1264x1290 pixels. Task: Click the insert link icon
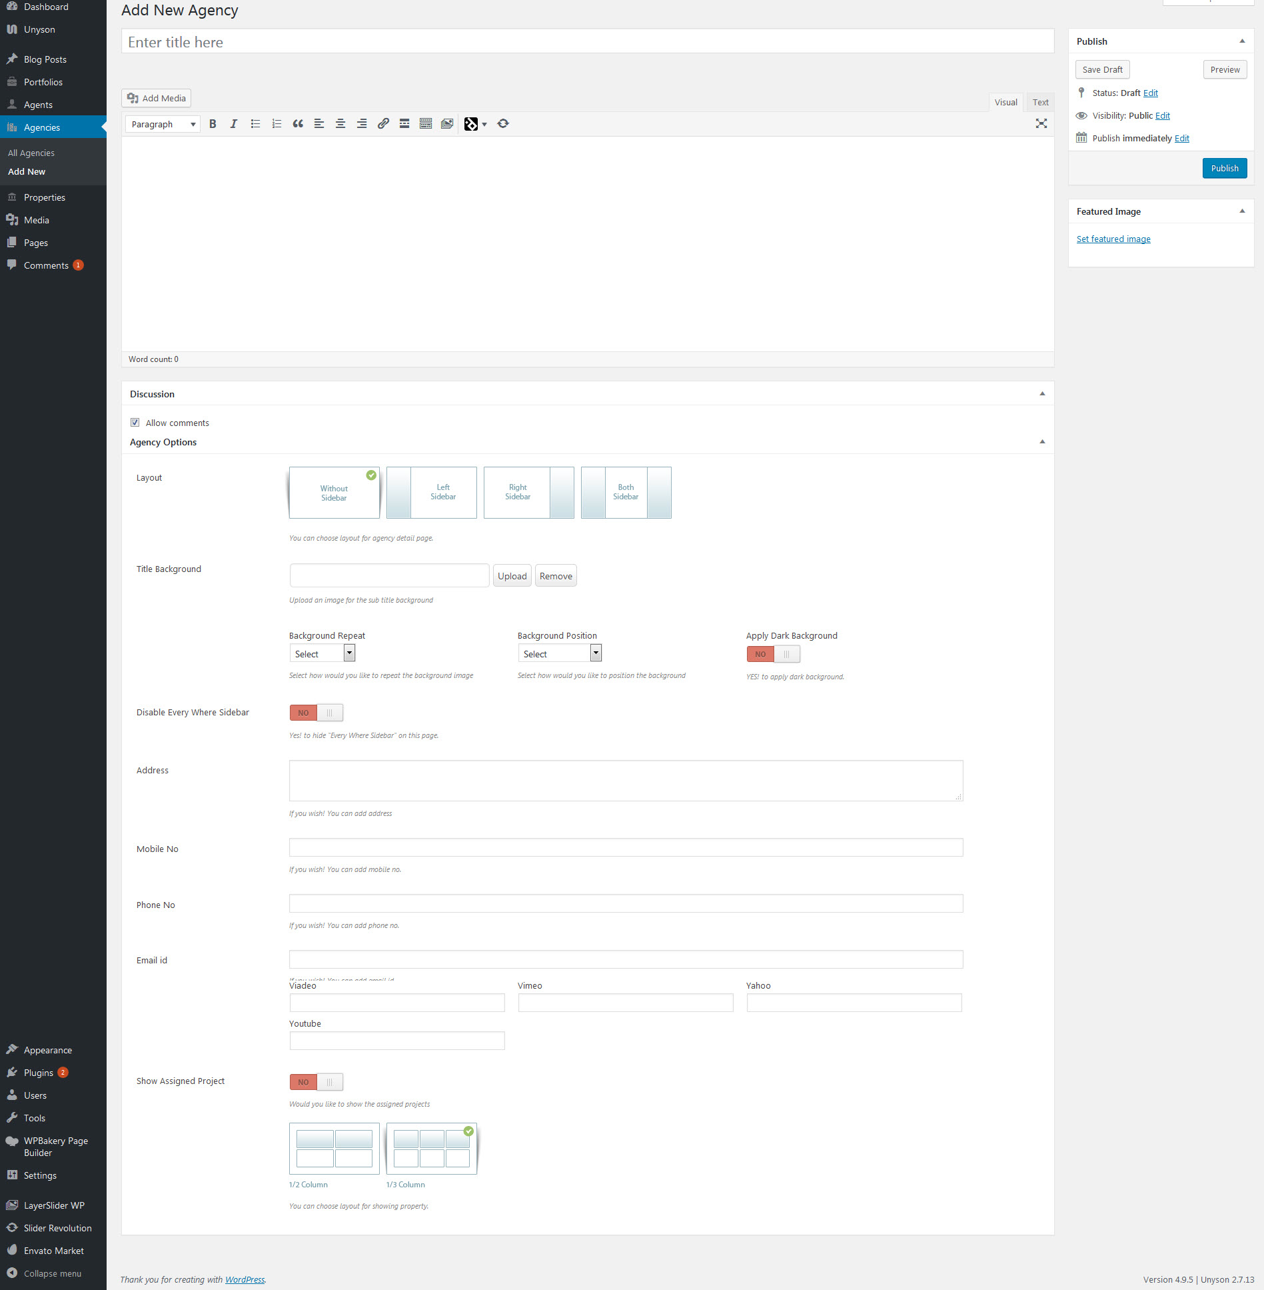point(383,124)
